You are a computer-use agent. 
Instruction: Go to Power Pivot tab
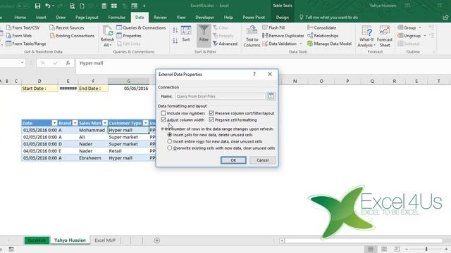(254, 17)
